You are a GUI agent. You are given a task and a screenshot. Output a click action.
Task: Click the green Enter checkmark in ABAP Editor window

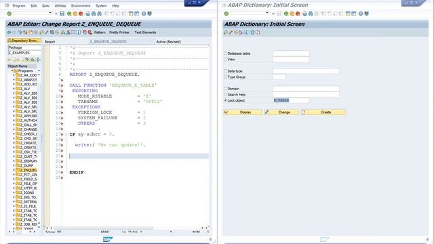pyautogui.click(x=9, y=14)
